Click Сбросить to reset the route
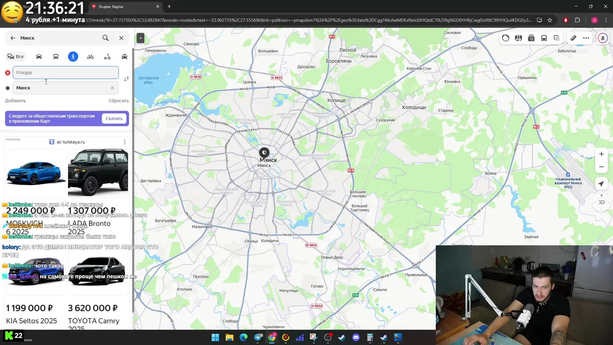 point(119,101)
